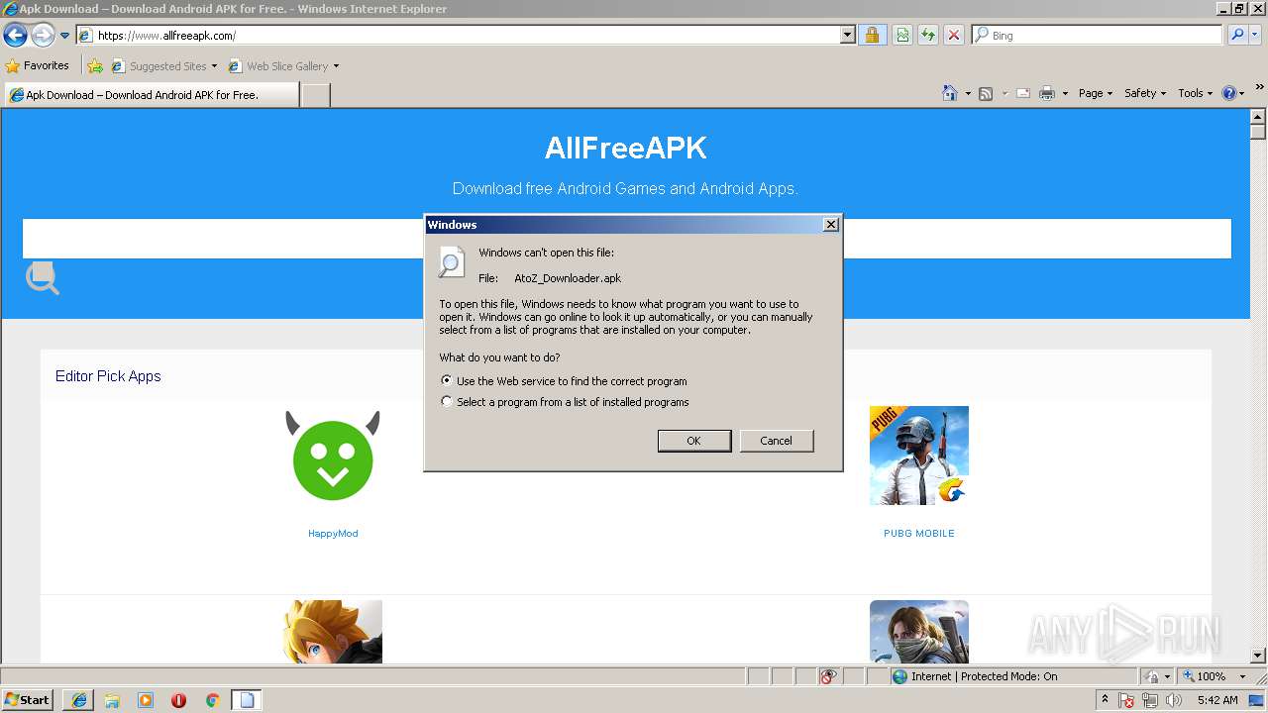Click the security lock icon in the address bar

pos(872,36)
